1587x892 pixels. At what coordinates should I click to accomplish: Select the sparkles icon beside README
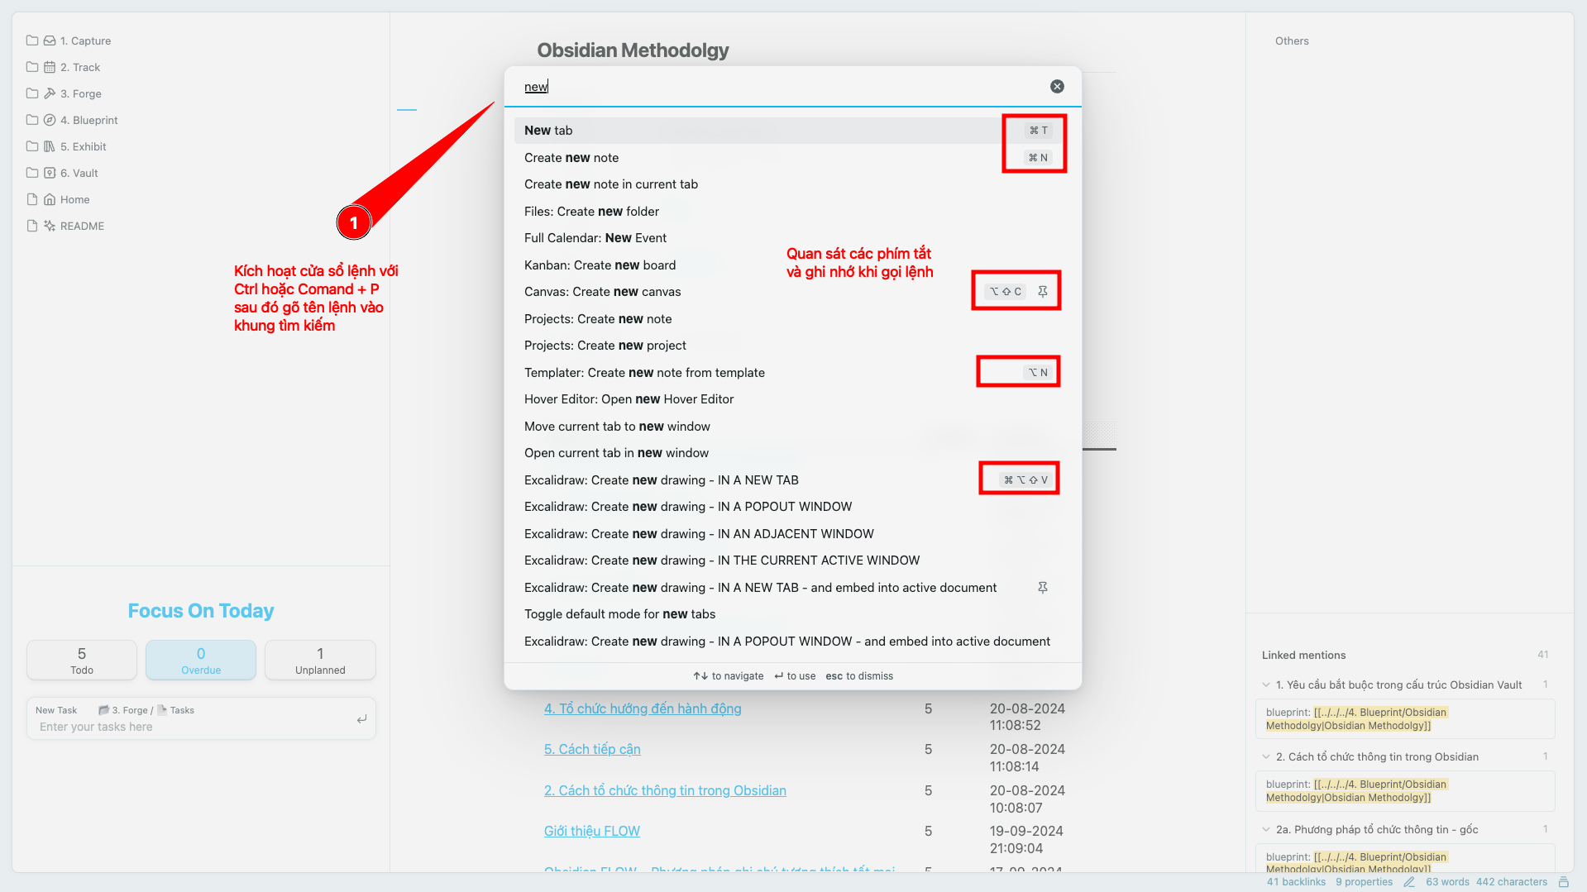[x=48, y=226]
